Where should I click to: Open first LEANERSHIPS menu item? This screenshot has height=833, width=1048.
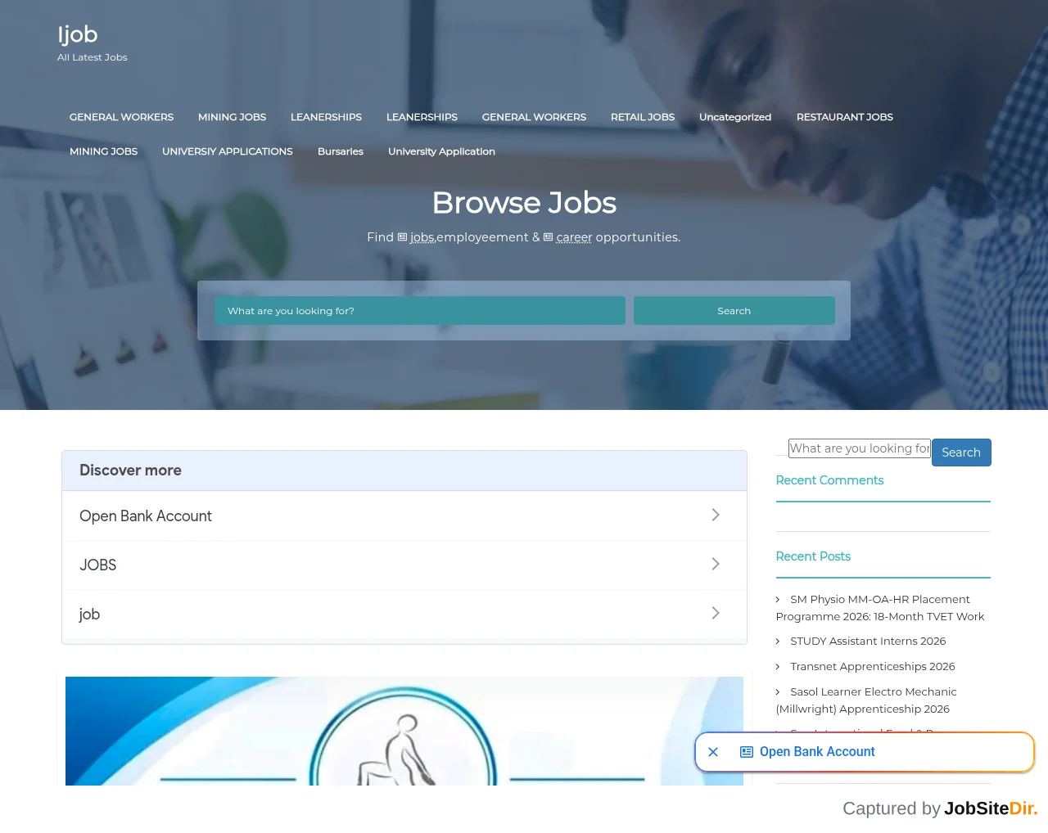tap(326, 117)
